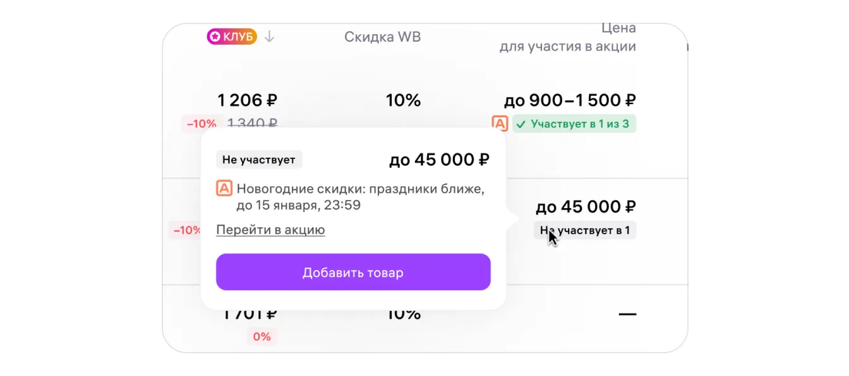Select the Цена для участия в акции header
Image resolution: width=849 pixels, height=376 pixels.
coord(567,37)
